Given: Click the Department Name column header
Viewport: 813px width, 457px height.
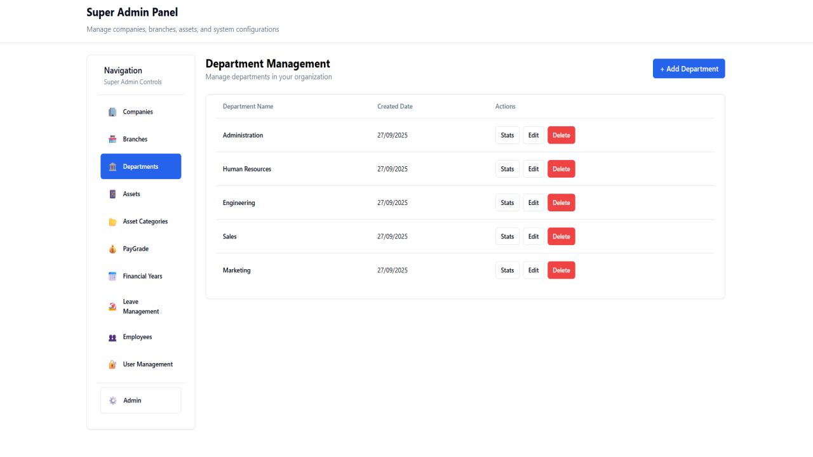Looking at the screenshot, I should [248, 107].
